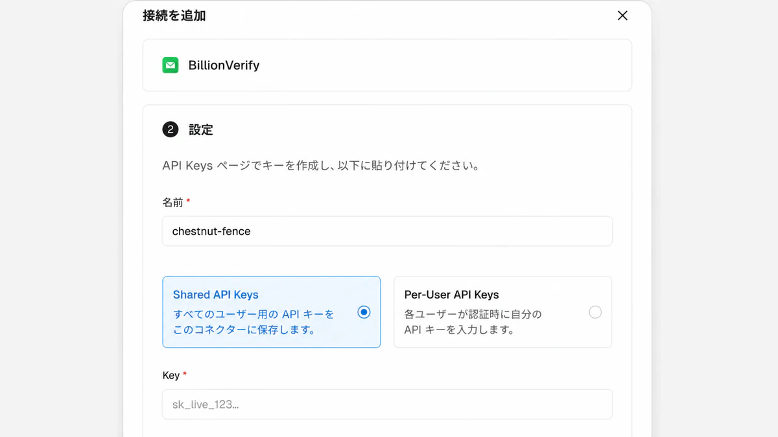The image size is (778, 437).
Task: Click into the 名前 field containing chestnut-fence
Action: tap(387, 231)
